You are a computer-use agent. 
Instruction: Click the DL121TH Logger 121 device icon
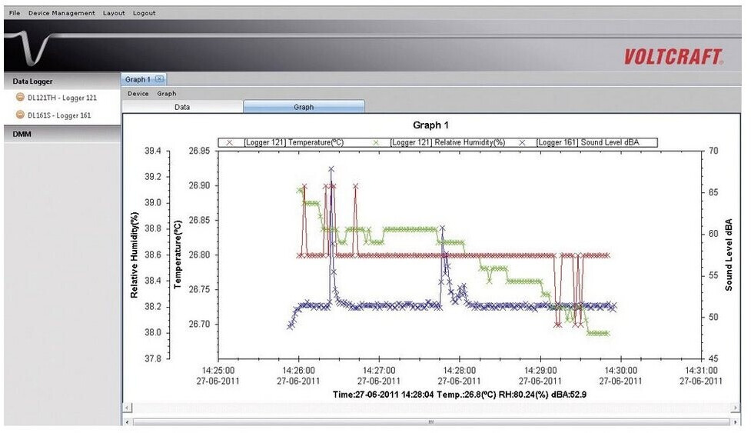point(21,98)
